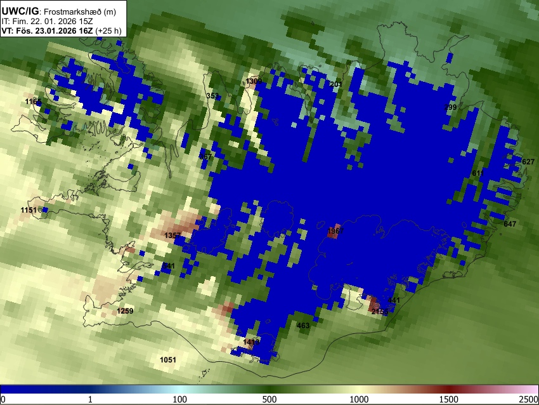Click the 1967 map value

click(335, 231)
